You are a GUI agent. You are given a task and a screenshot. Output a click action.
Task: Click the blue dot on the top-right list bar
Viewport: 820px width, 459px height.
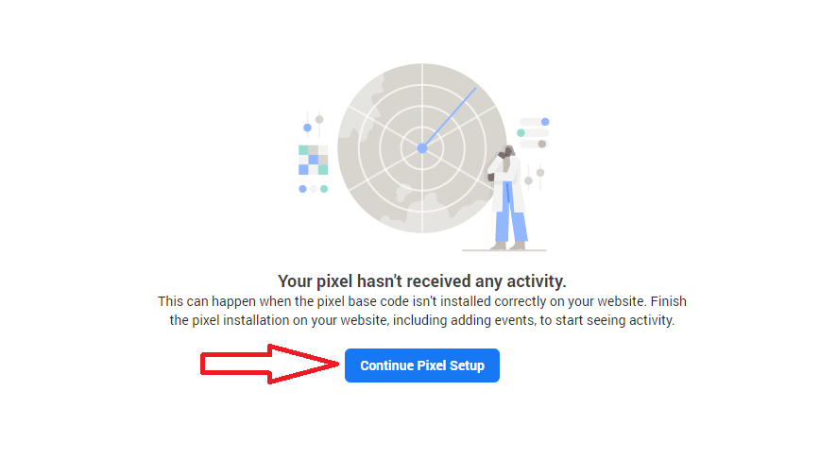pos(545,121)
